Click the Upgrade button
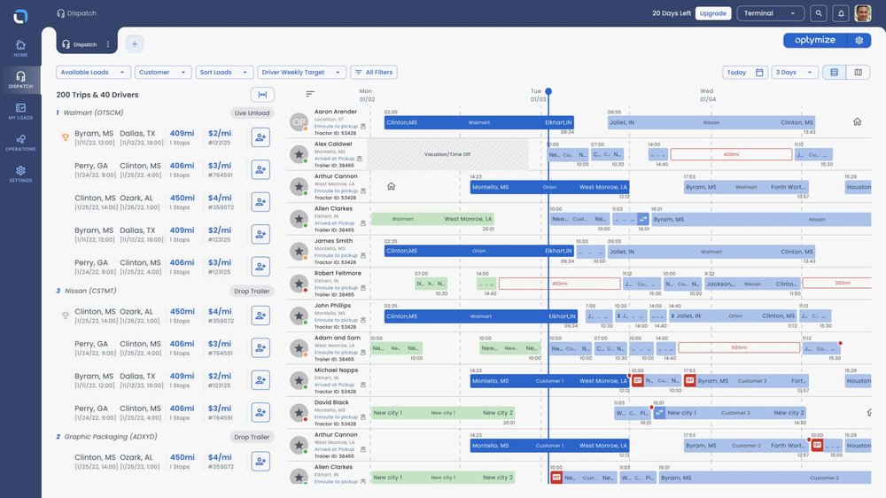 tap(713, 13)
